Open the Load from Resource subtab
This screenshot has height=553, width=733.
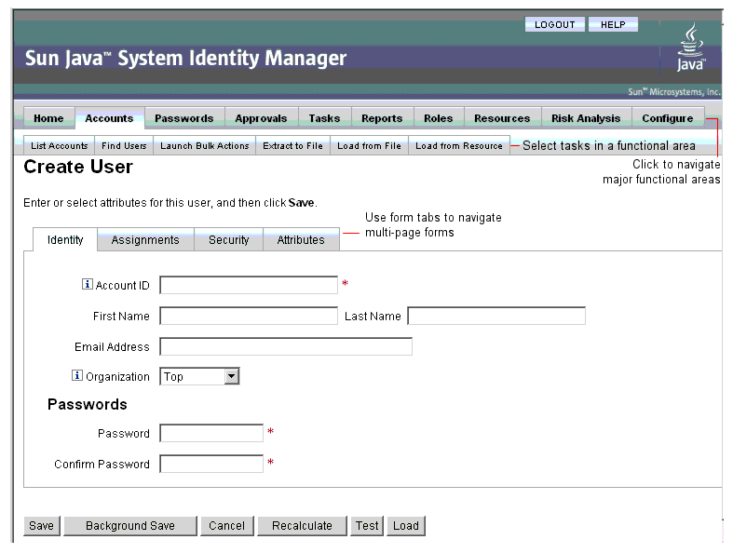pyautogui.click(x=459, y=146)
